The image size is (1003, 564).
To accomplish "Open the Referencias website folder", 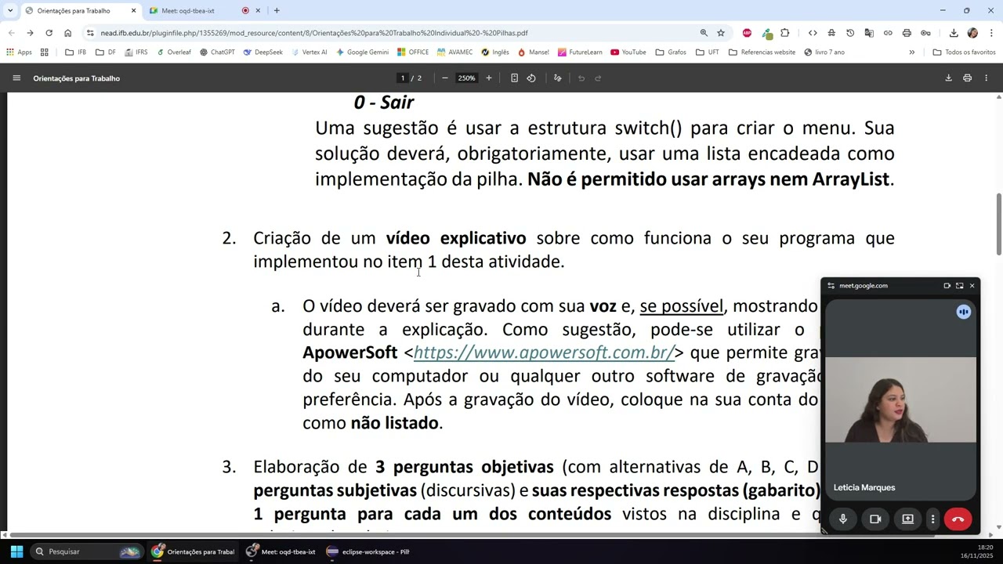I will [x=762, y=52].
